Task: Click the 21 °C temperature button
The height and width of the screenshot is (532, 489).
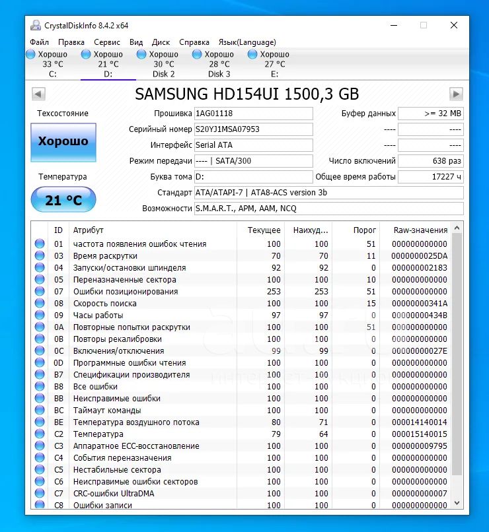Action: tap(63, 200)
